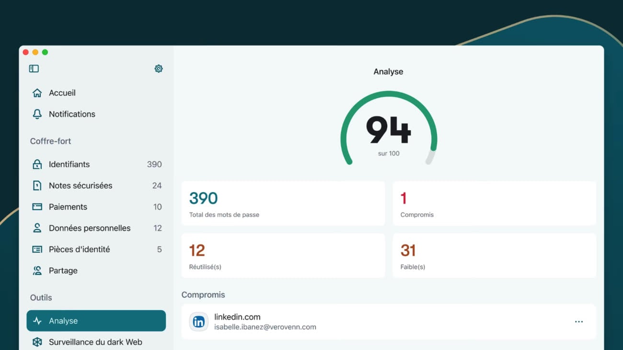Click the Pièces d'identité ID card icon

point(37,249)
